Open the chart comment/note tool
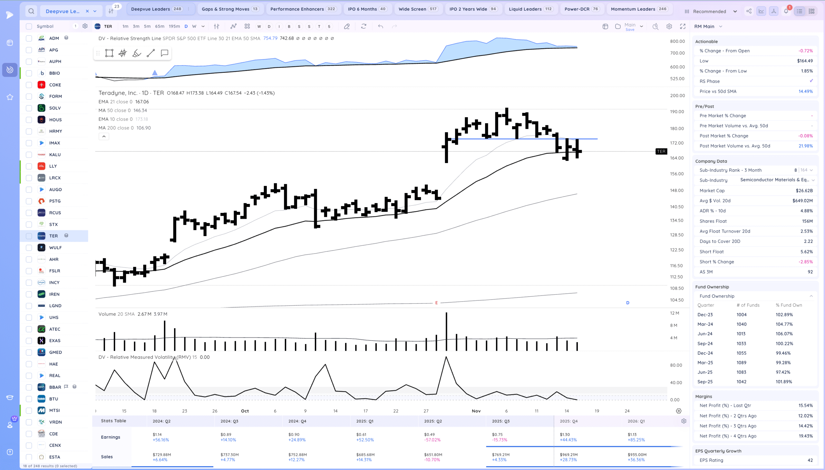 tap(165, 53)
